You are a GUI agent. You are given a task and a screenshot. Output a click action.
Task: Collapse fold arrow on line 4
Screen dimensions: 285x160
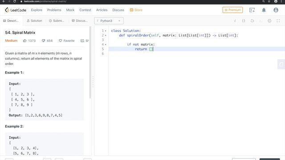tap(106, 44)
